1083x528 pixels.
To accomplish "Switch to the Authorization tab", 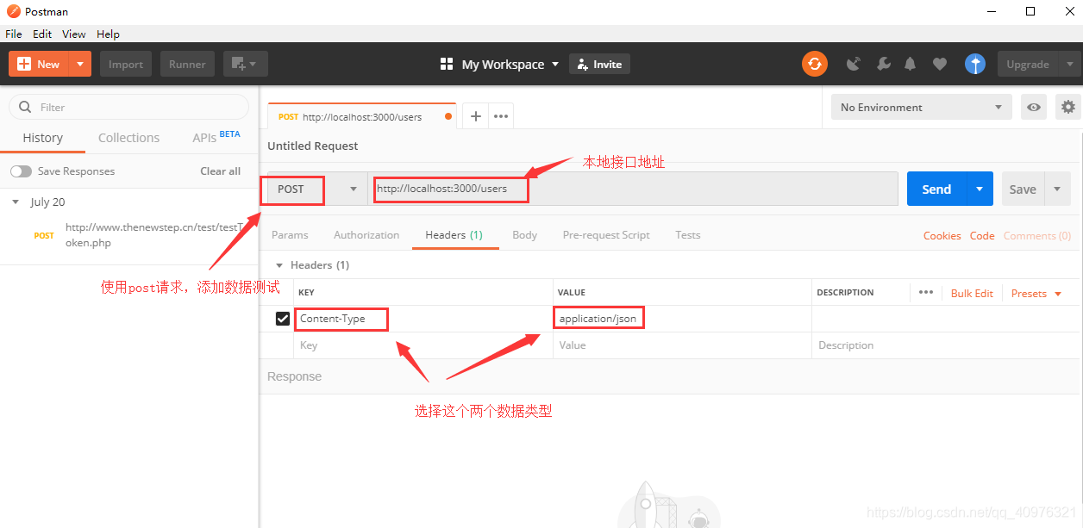I will pyautogui.click(x=366, y=235).
